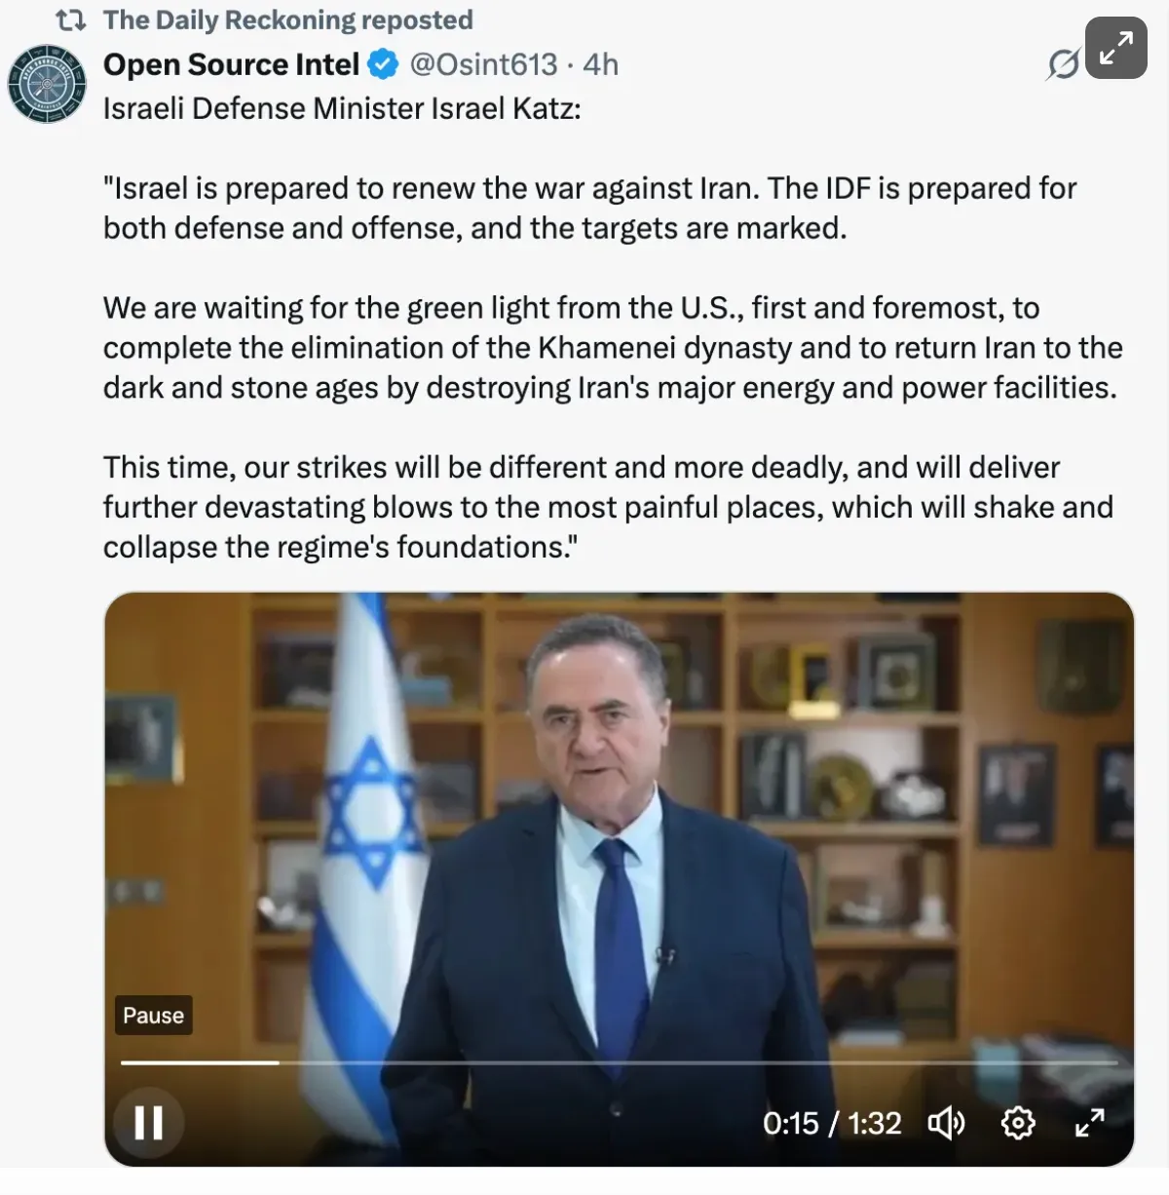Enter fullscreen mode on the video player

pos(1089,1124)
